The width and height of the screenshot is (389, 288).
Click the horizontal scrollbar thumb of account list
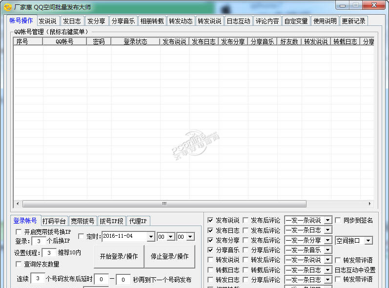click(x=164, y=204)
